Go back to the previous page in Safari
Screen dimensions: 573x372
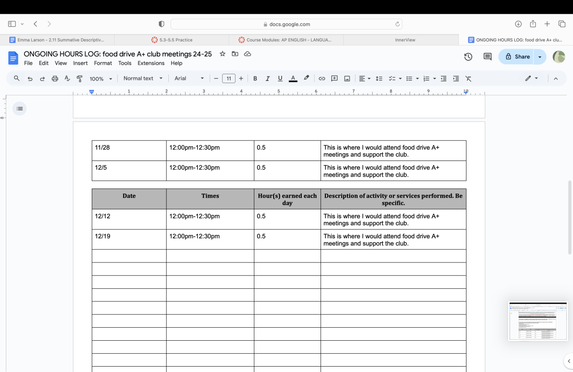pyautogui.click(x=35, y=24)
